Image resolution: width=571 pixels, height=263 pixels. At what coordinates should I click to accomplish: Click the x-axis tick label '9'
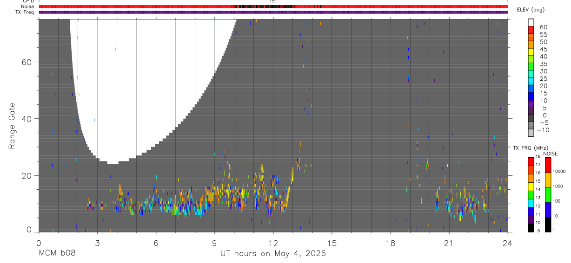pyautogui.click(x=214, y=243)
